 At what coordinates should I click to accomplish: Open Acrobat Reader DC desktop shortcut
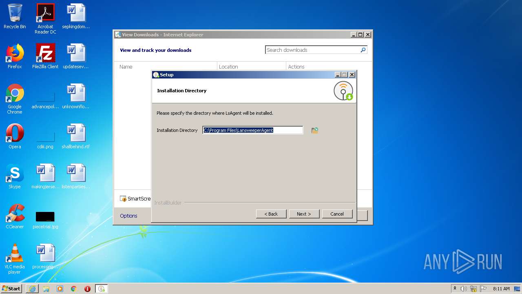[x=45, y=19]
